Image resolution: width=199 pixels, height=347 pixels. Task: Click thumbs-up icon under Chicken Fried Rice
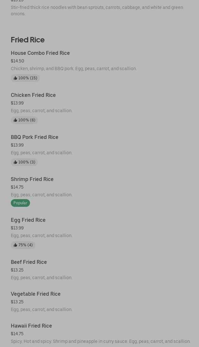tap(15, 120)
